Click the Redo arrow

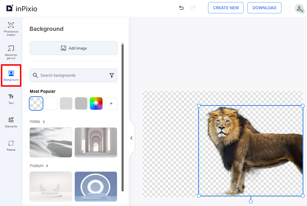[193, 8]
